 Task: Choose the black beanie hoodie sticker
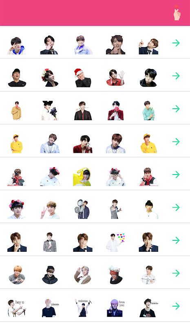50,275
